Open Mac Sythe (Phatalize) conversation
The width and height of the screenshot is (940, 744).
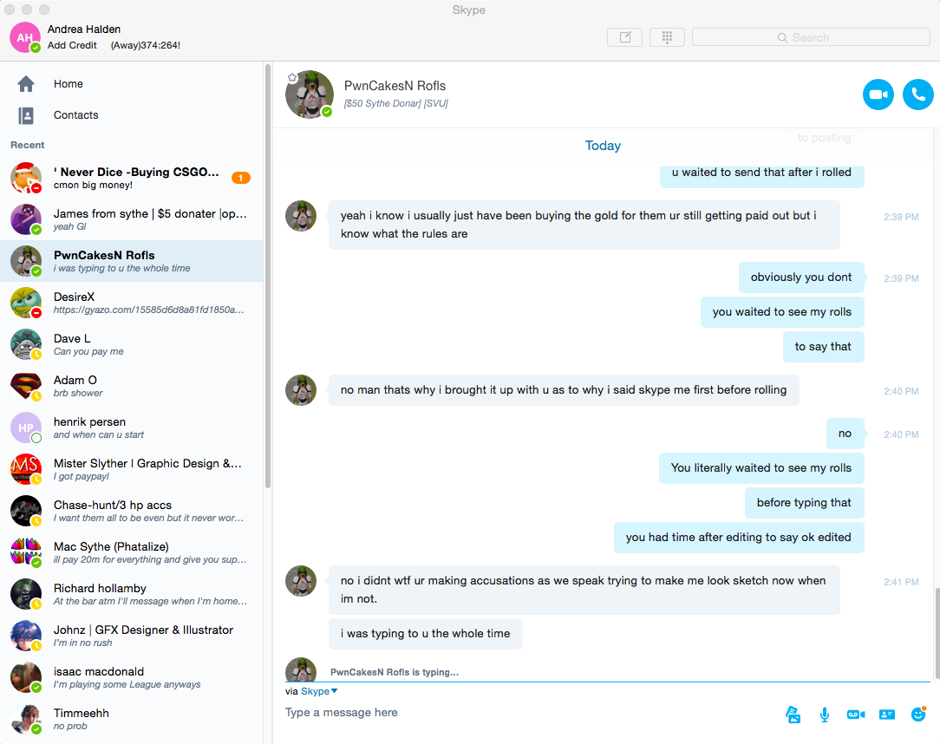pos(131,552)
